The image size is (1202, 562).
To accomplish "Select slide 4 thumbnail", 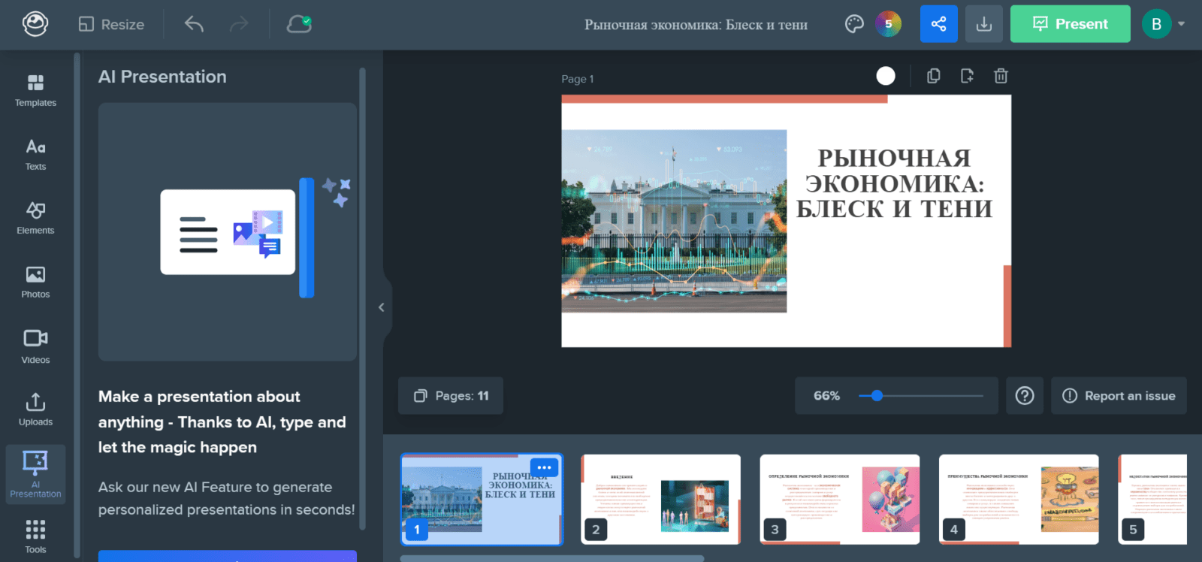I will tap(1019, 500).
